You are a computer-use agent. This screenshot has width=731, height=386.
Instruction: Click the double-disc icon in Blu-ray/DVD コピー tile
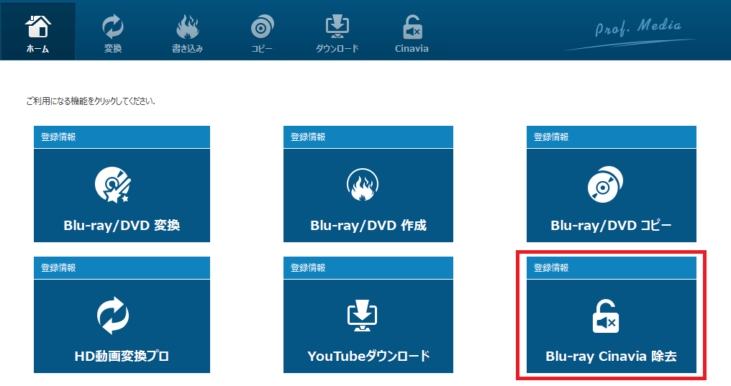coord(605,185)
